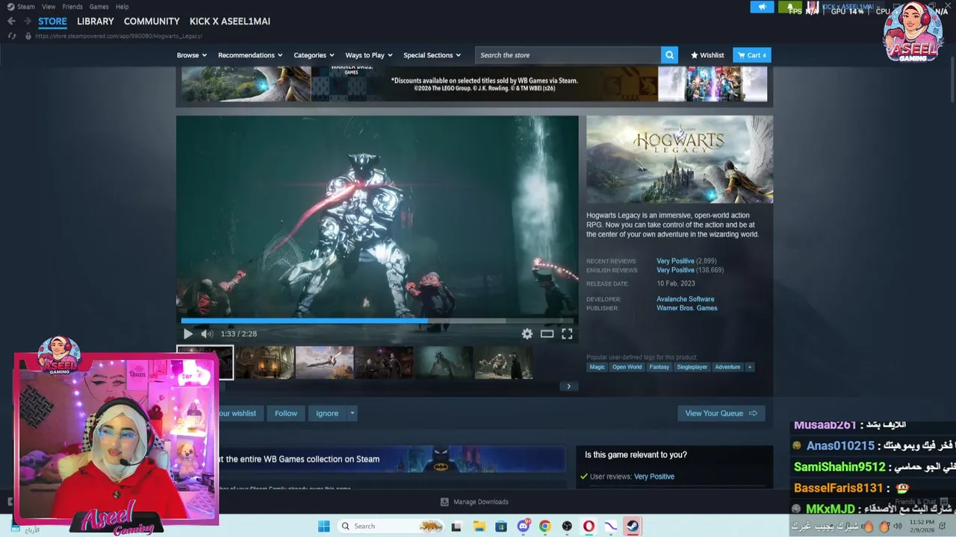956x537 pixels.
Task: Select the Fantasy tag
Action: click(x=659, y=367)
